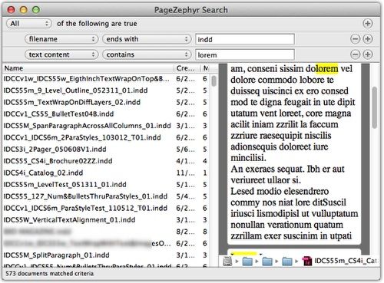Open the All match-type dropdown
The height and width of the screenshot is (283, 384).
[x=28, y=24]
